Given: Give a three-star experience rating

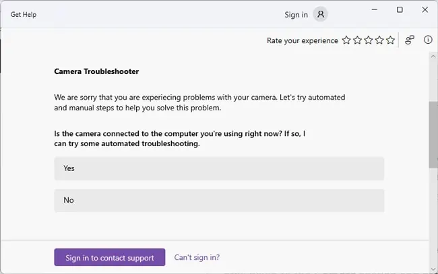Looking at the screenshot, I should point(368,40).
